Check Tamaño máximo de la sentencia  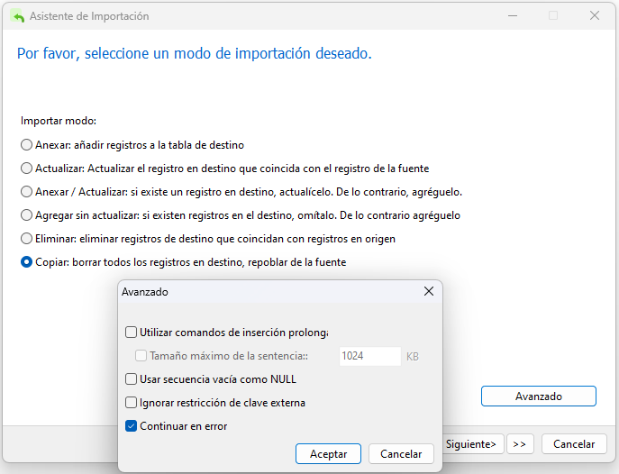point(141,356)
